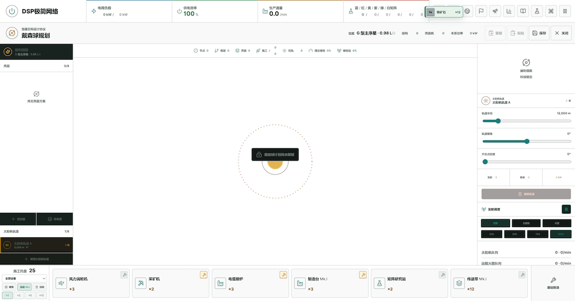Select the 50% launch rate
This screenshot has height=301, width=575.
click(x=515, y=234)
